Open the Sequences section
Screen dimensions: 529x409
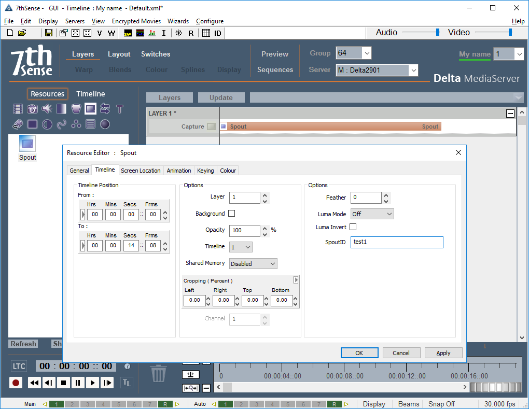point(275,70)
